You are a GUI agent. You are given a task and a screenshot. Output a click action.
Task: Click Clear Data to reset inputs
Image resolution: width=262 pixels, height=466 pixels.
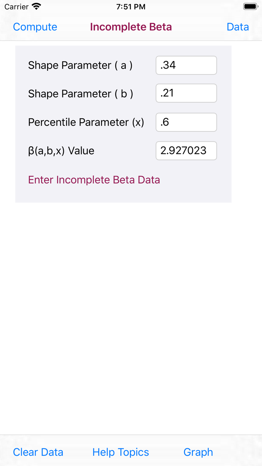pos(38,452)
